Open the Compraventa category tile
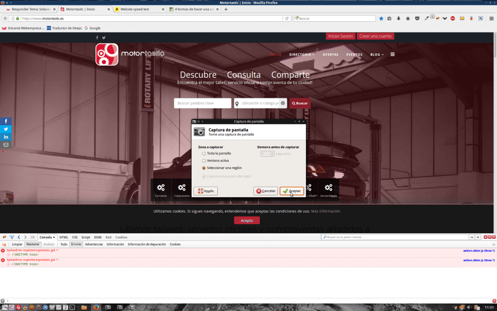497x311 pixels. pos(182,190)
